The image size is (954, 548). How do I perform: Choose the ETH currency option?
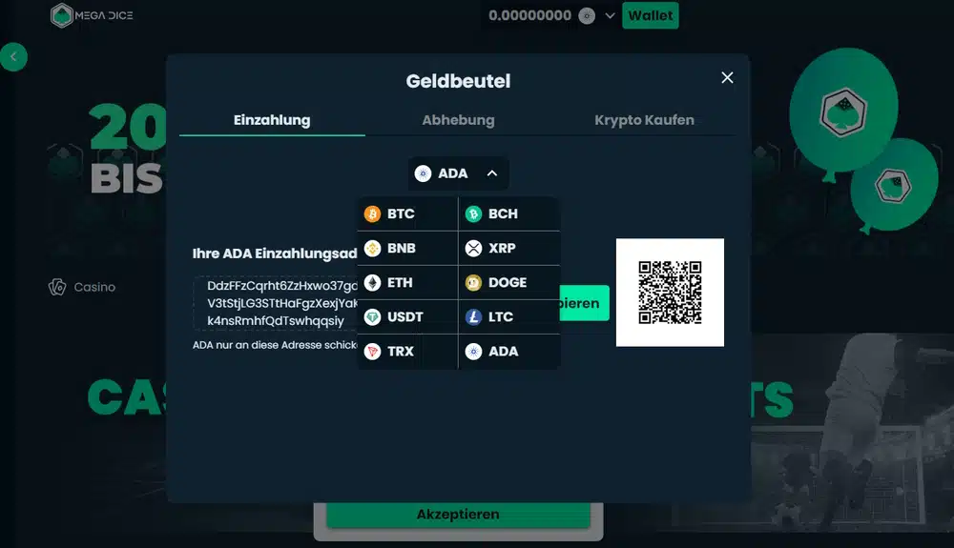point(407,282)
